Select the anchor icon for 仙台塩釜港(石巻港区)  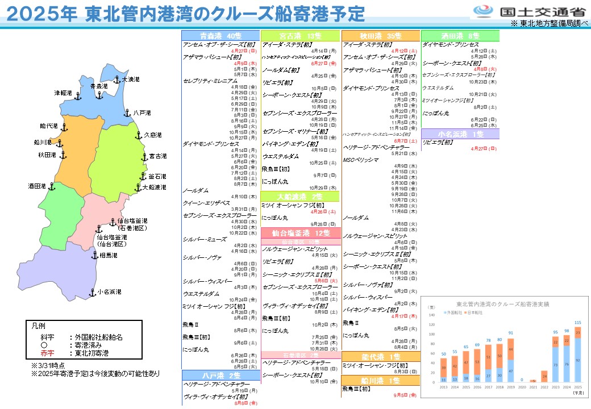coord(113,222)
